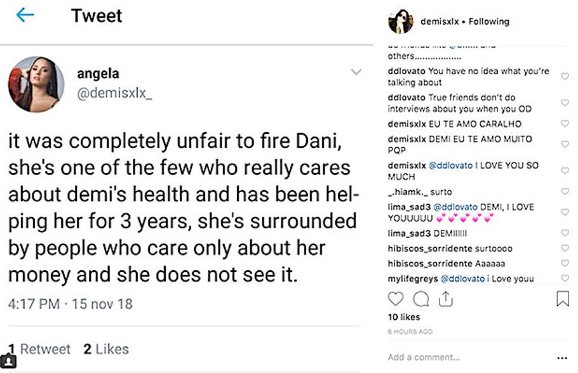Save post with the bookmark icon
The image size is (578, 373).
[562, 299]
